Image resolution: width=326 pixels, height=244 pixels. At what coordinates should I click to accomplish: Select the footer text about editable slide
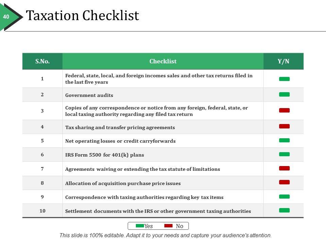pos(165,235)
